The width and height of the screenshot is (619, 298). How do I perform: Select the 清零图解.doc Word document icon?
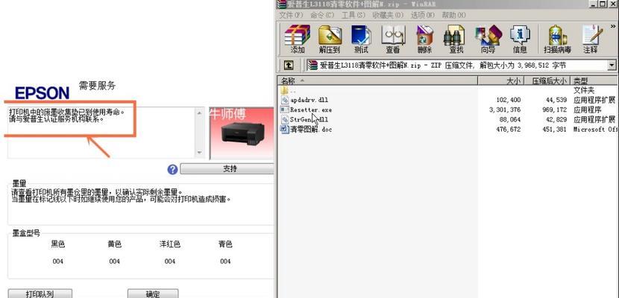coord(284,130)
